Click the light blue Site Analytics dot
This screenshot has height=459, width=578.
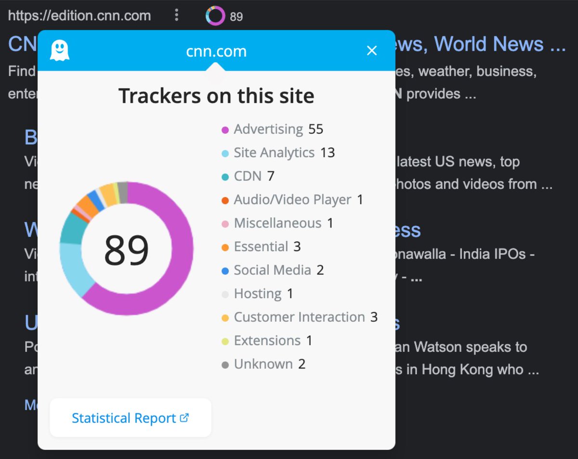point(225,153)
